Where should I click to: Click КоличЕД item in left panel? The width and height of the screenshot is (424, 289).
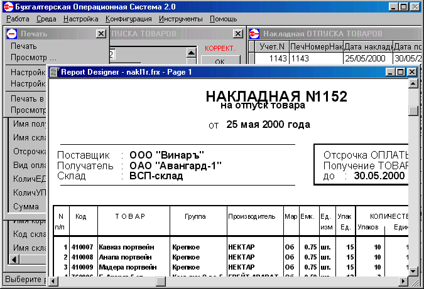click(x=30, y=179)
